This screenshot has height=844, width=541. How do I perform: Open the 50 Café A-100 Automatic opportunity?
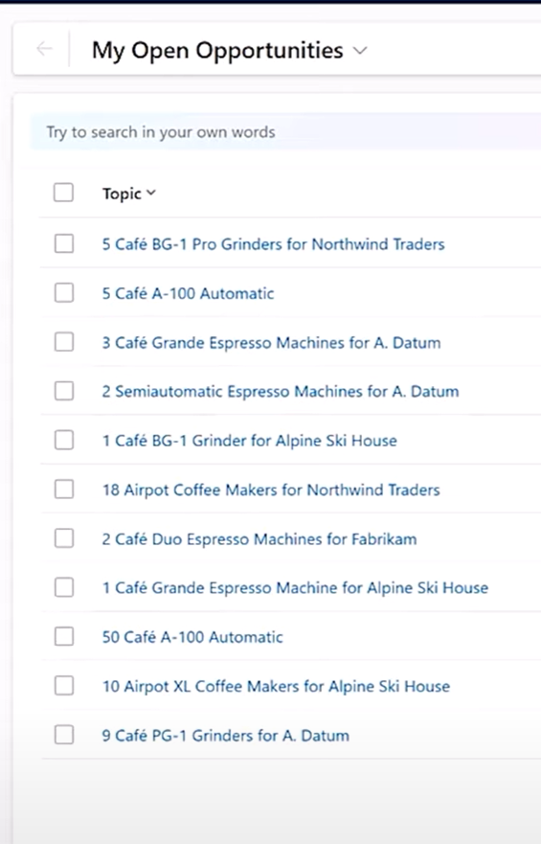(192, 637)
